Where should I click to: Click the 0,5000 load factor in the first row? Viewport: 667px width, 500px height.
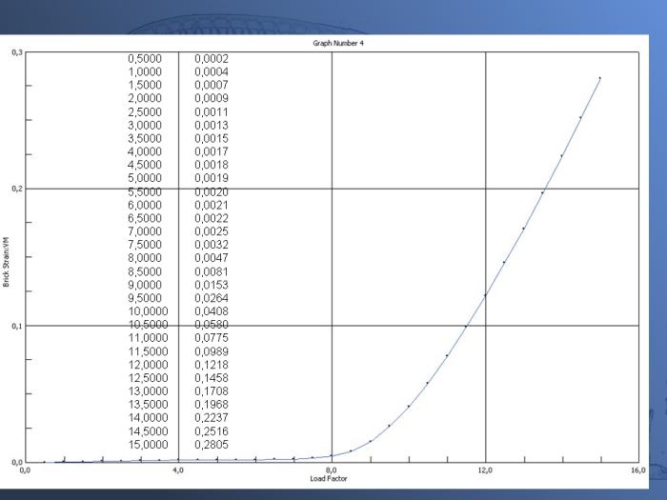[x=145, y=58]
